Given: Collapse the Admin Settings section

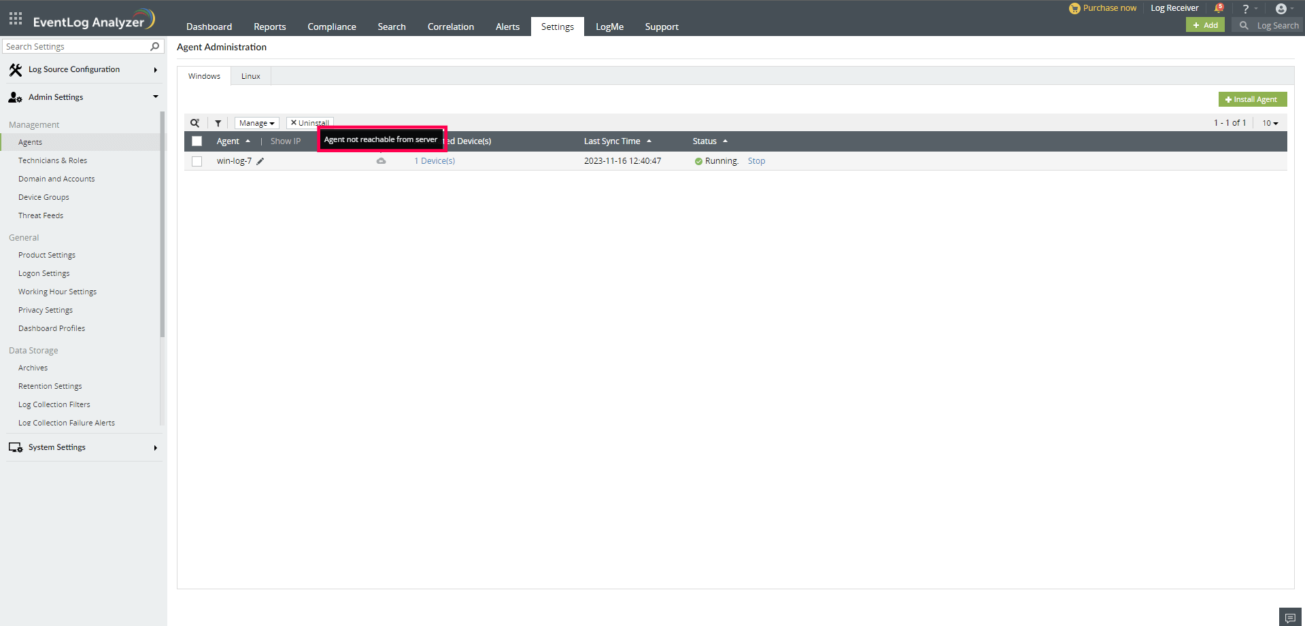Looking at the screenshot, I should [156, 97].
